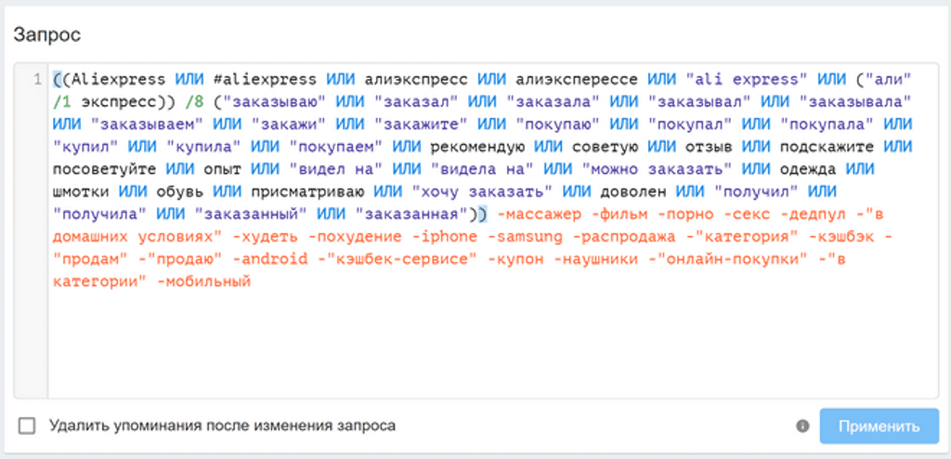Click the word 'присматриваю' in the query

pos(307,191)
